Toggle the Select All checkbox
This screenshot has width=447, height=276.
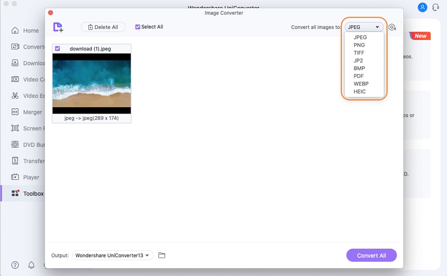pos(137,27)
